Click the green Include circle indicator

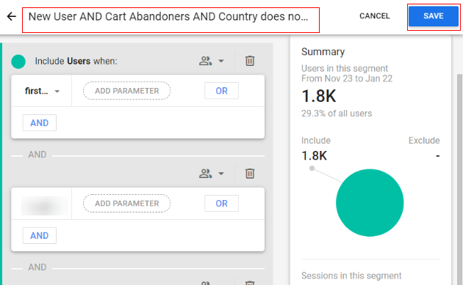click(x=18, y=62)
